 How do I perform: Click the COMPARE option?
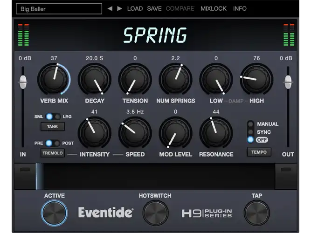[180, 8]
